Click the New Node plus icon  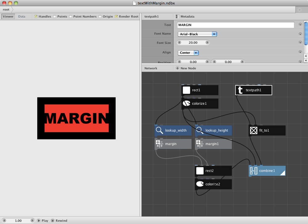point(177,68)
